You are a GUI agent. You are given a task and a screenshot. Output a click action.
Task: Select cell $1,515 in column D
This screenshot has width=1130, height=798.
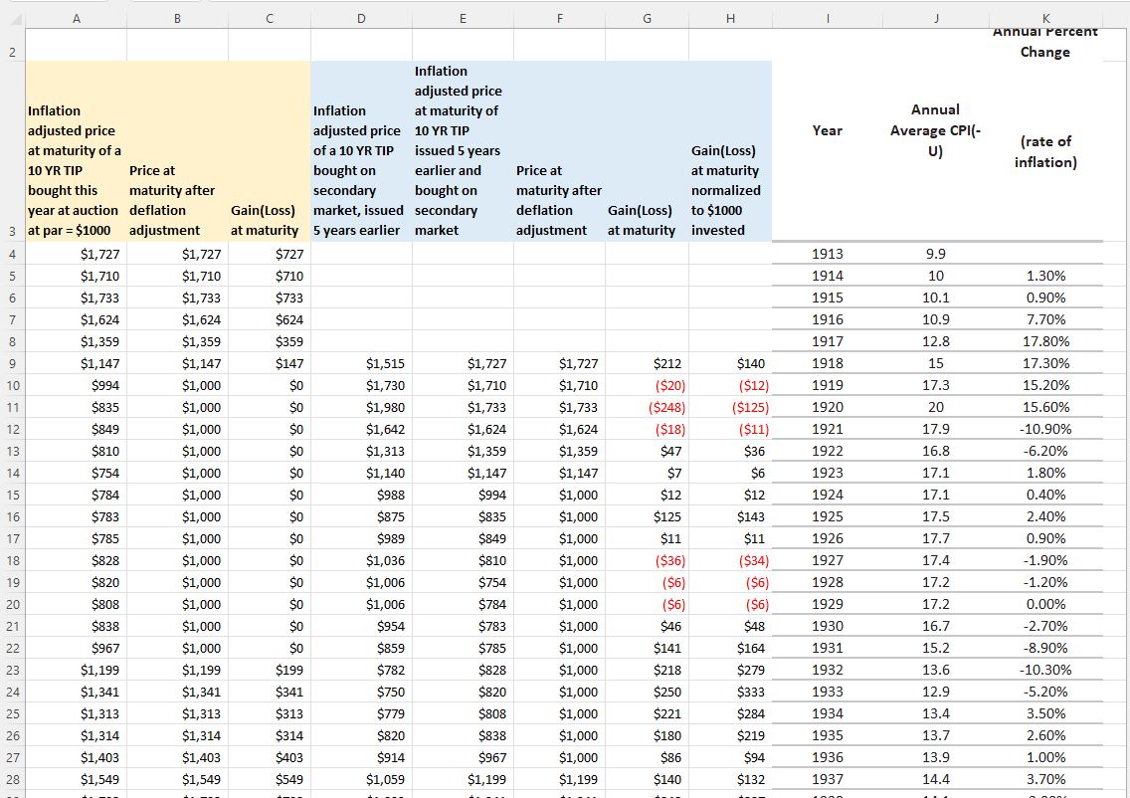pos(361,364)
